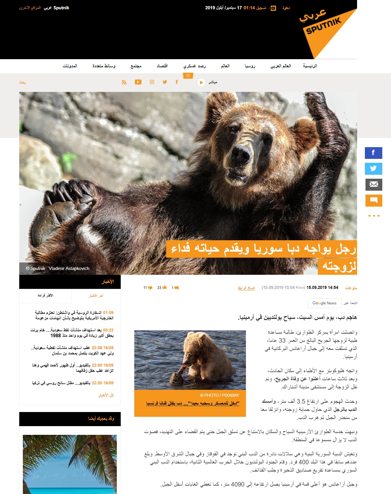
Task: Click the Twitter bird in gray toolbar
Action: (x=165, y=82)
